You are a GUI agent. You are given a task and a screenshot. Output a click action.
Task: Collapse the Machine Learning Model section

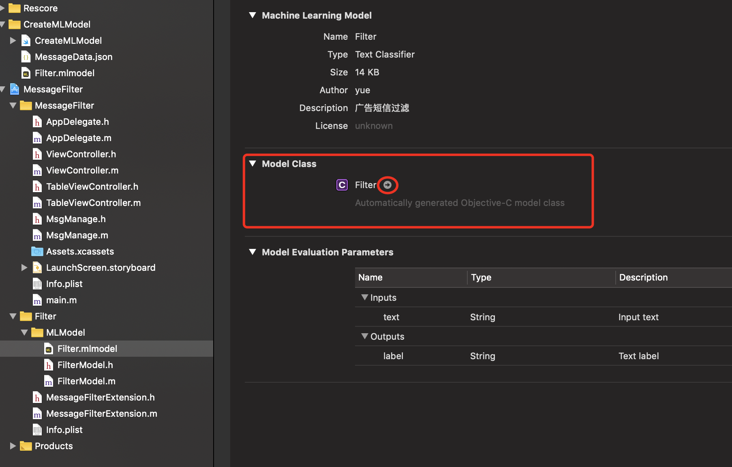coord(253,15)
